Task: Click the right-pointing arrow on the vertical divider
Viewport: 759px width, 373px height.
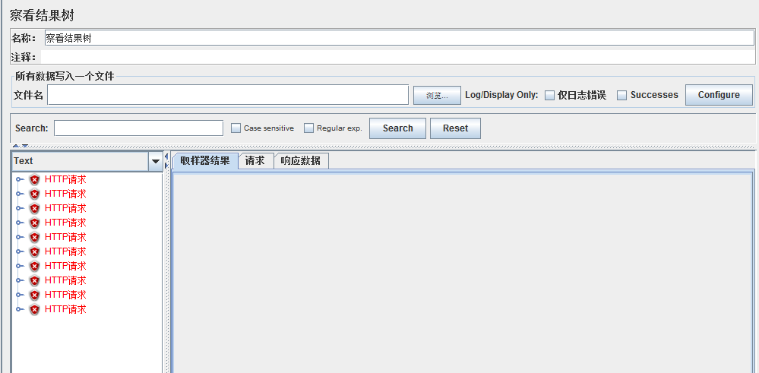Action: (166, 165)
